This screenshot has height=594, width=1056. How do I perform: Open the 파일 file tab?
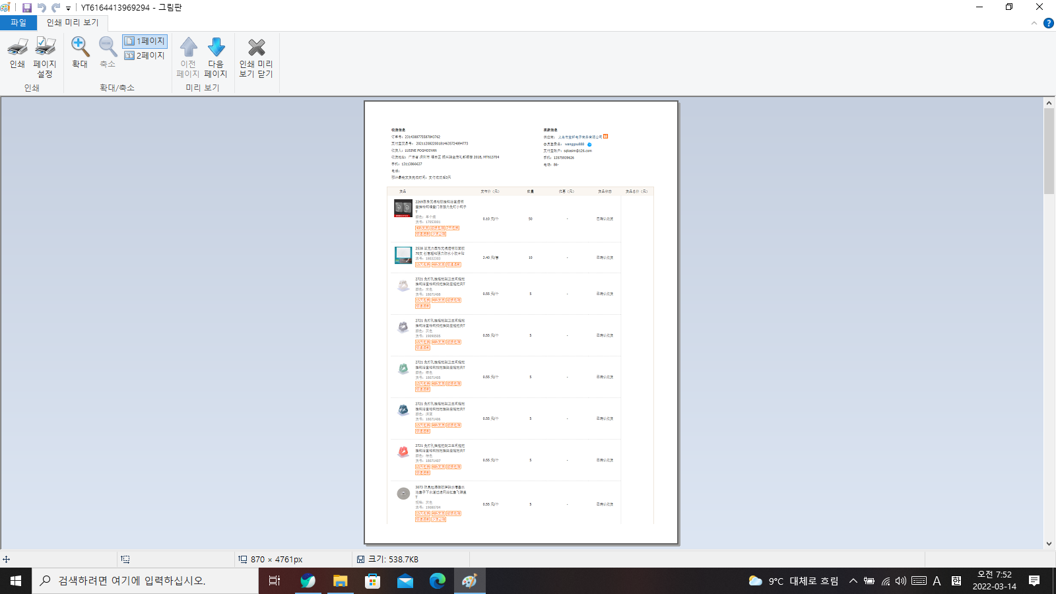point(18,22)
